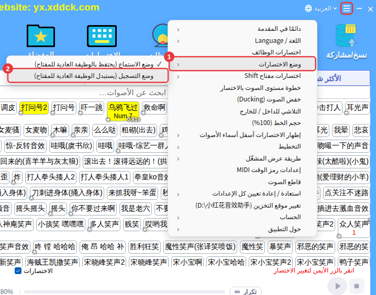Screen dimensions: 376x295
Task: Play the 胜利狂笑 sound
Action: click(x=145, y=247)
